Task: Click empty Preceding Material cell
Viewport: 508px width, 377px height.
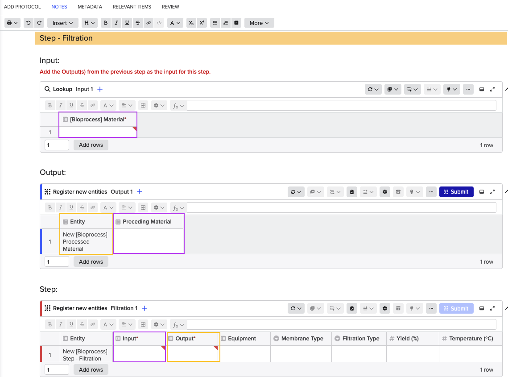Action: pos(149,241)
